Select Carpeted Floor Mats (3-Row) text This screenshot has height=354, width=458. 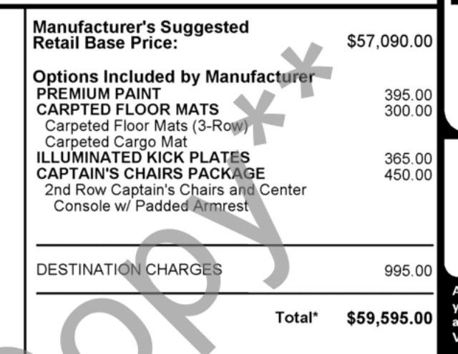(x=146, y=126)
